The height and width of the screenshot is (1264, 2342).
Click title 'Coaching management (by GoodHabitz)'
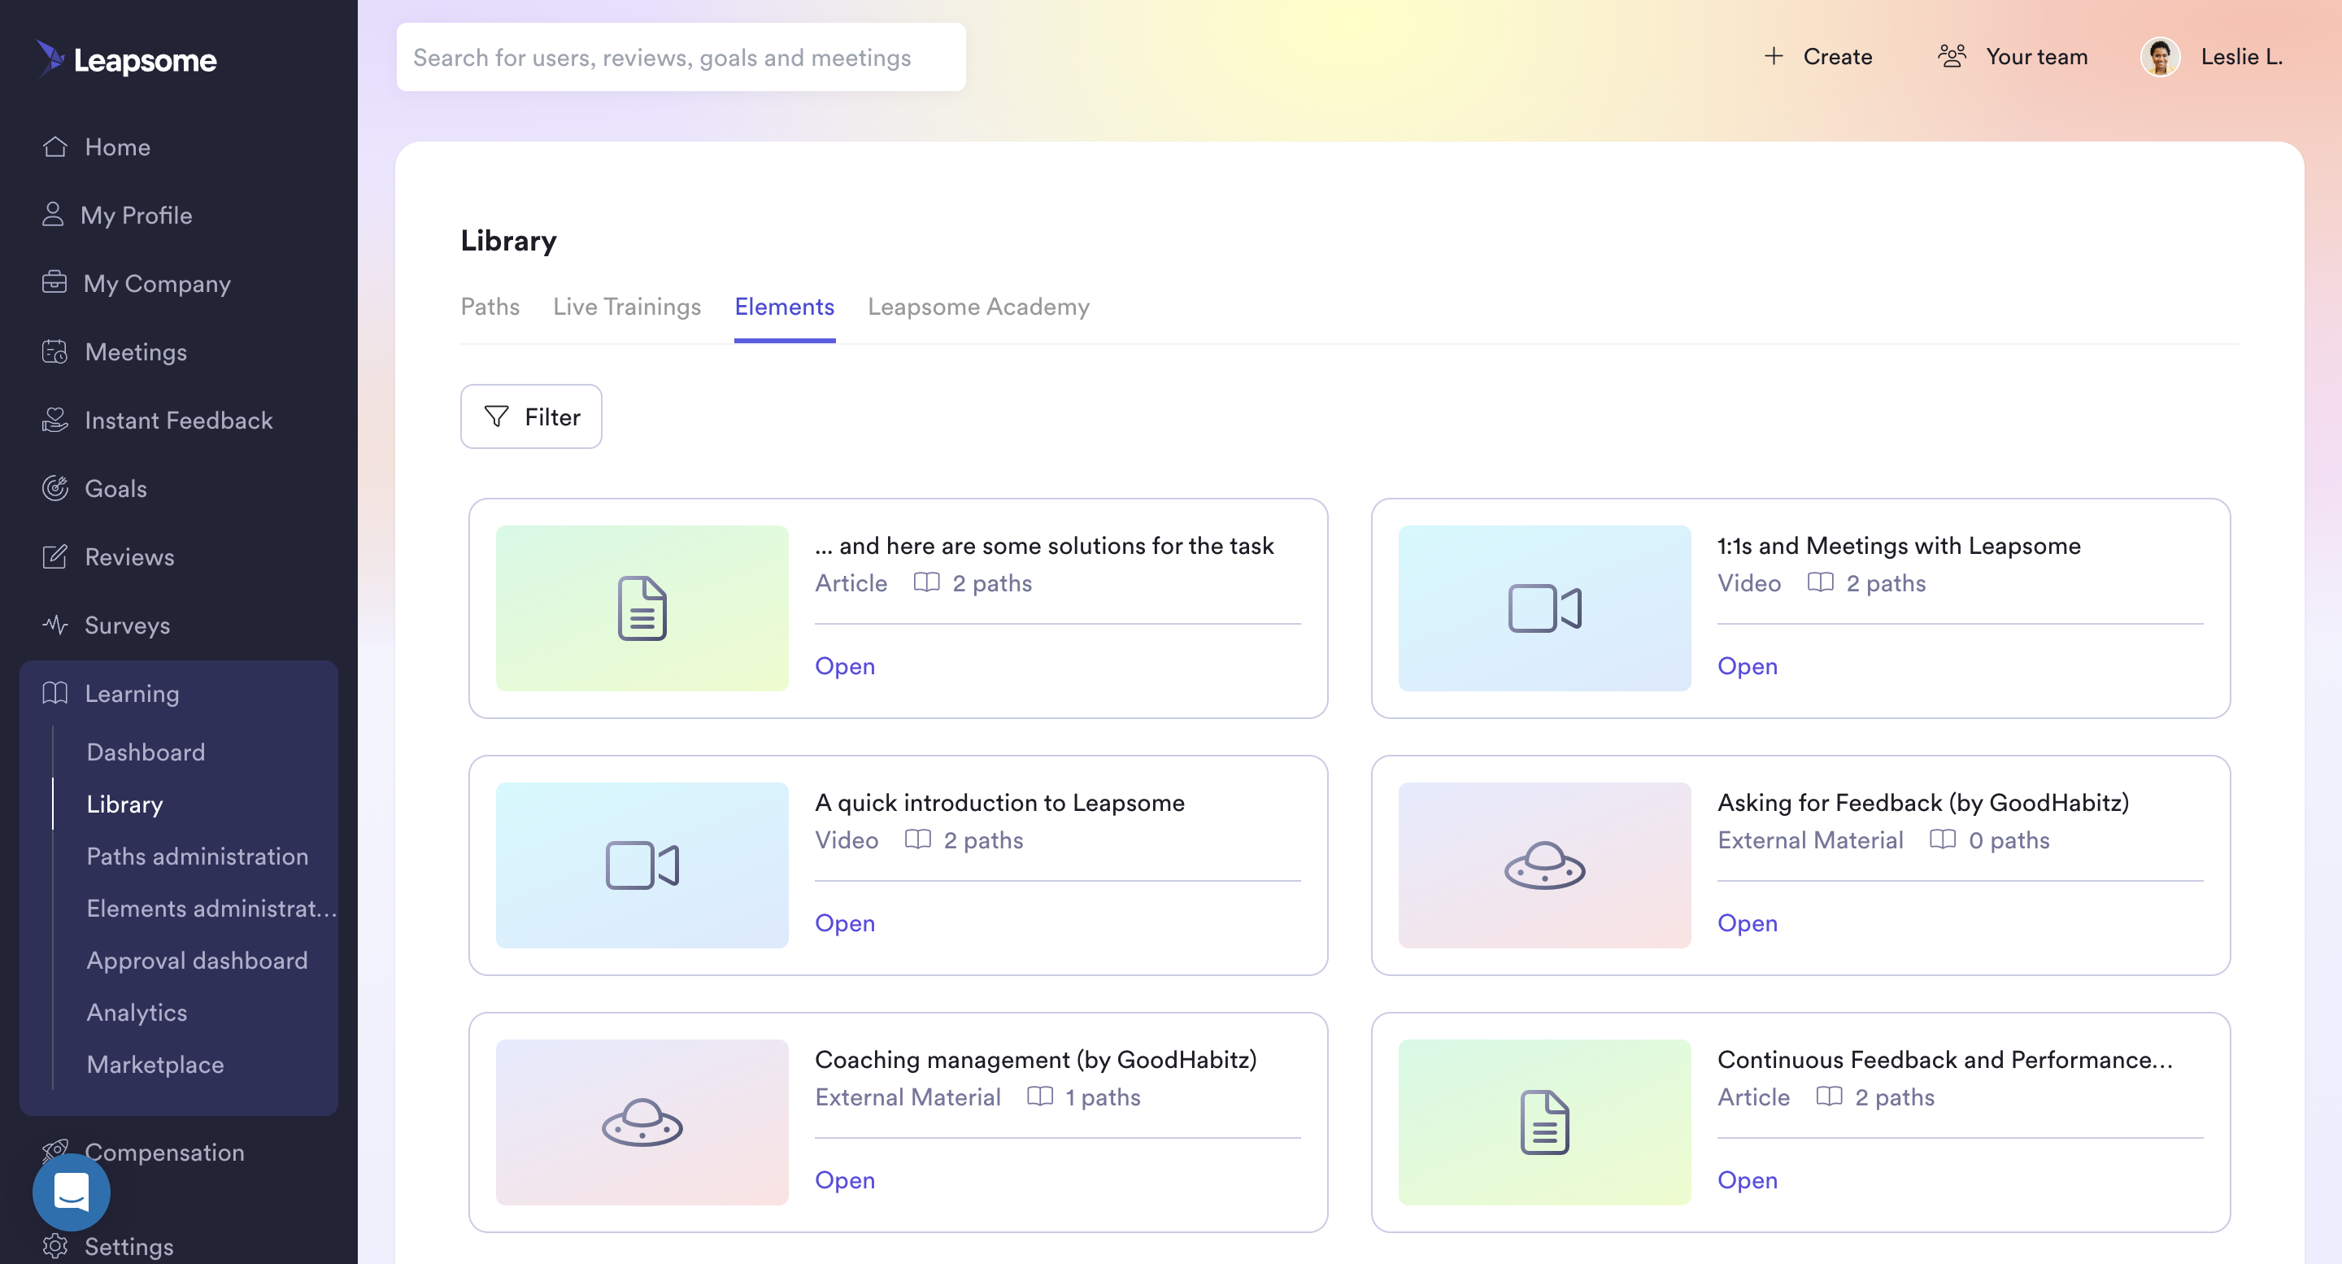1035,1059
